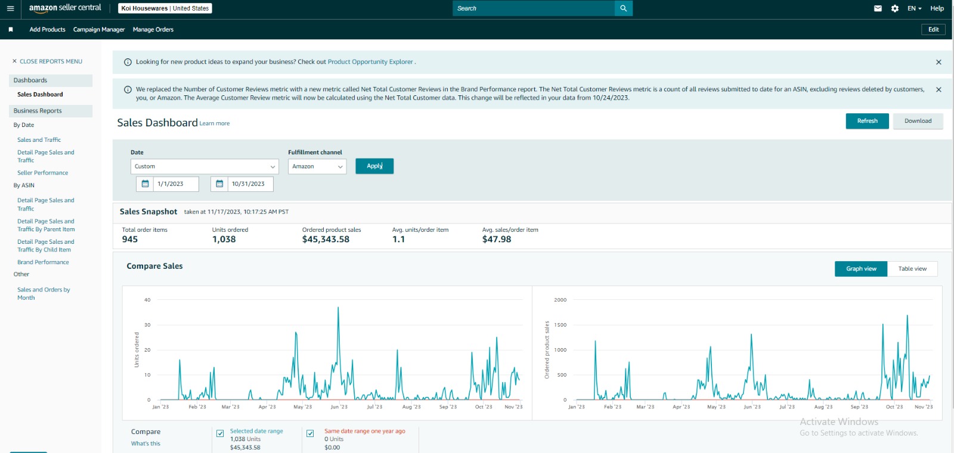Click the search magnifier icon

pyautogui.click(x=623, y=8)
